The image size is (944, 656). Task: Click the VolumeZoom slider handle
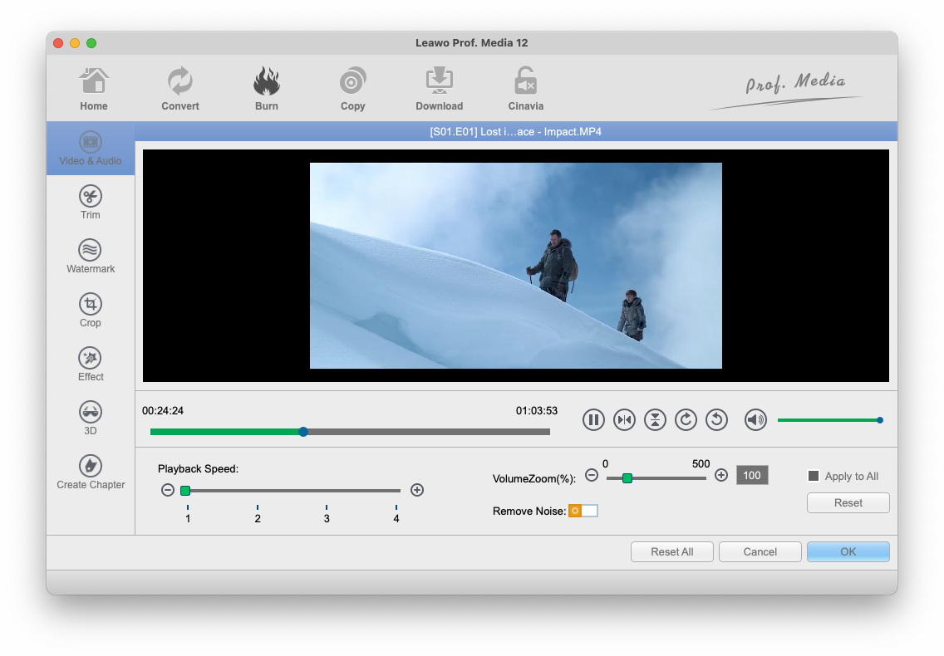click(627, 477)
